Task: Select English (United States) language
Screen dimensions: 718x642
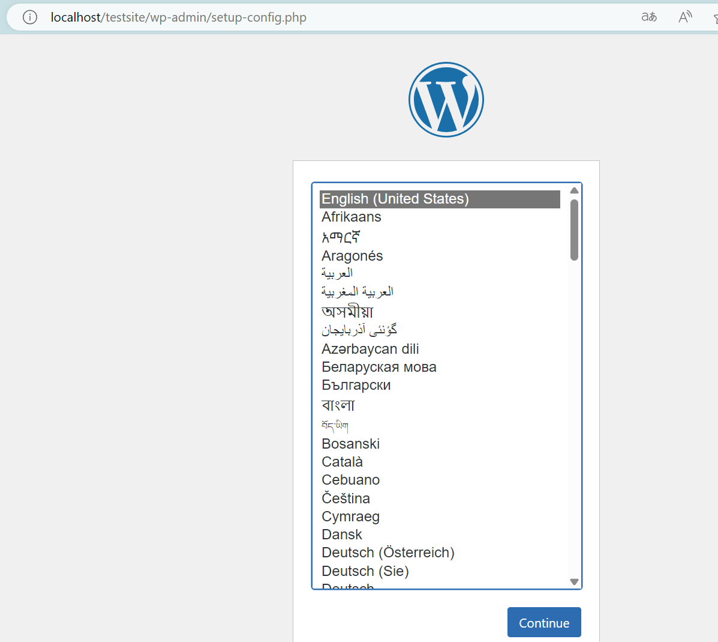Action: (440, 199)
